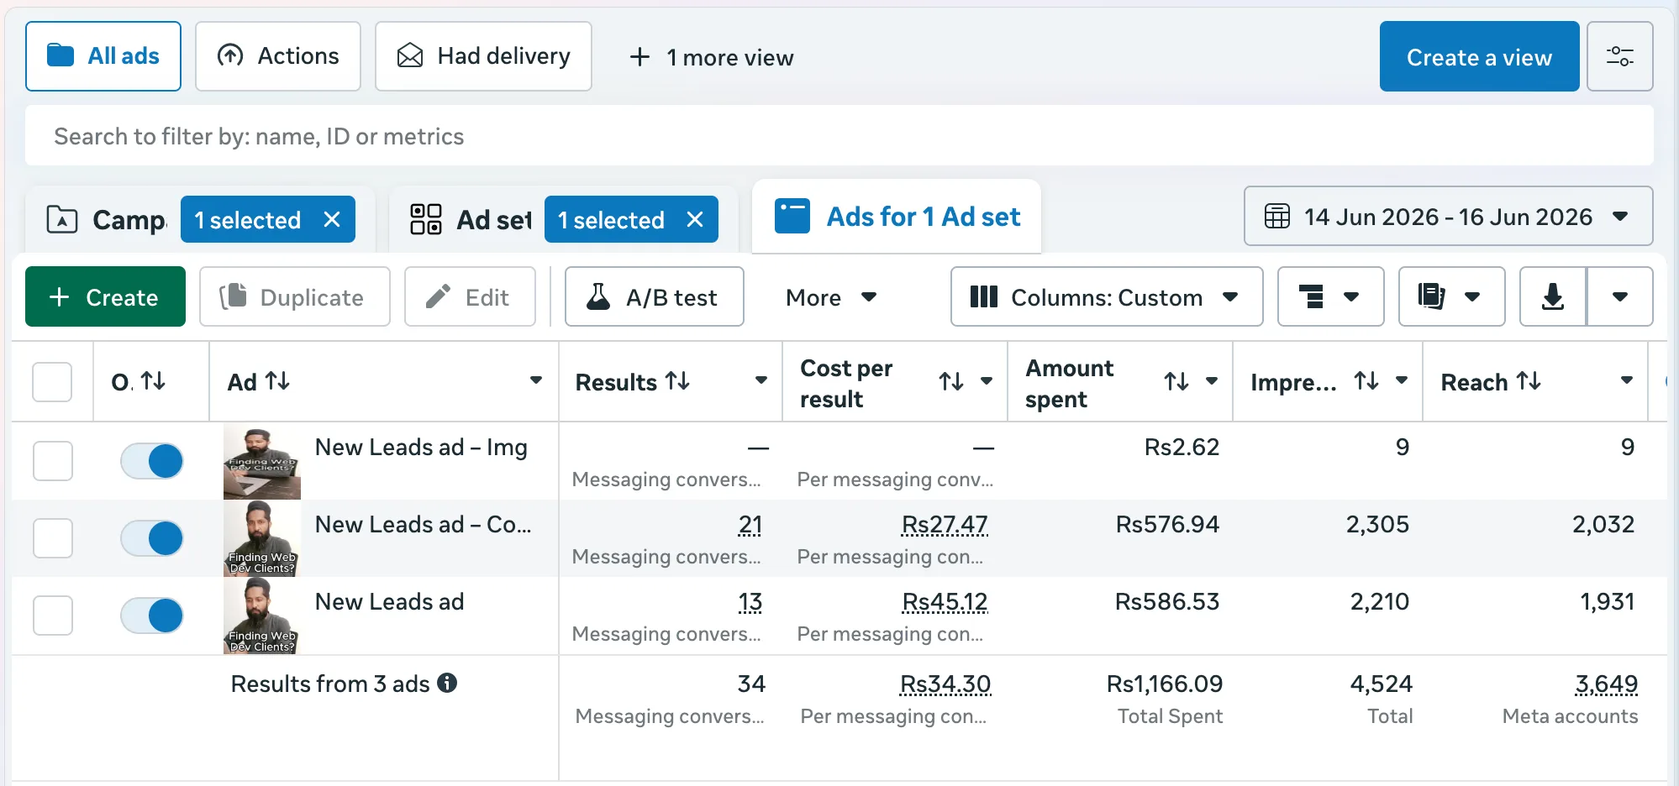The image size is (1679, 786).
Task: Add 1 more view
Action: pyautogui.click(x=711, y=57)
